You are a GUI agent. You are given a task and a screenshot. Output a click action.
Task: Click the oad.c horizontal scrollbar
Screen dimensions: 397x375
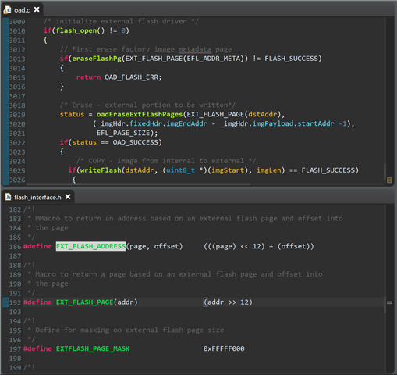point(138,184)
